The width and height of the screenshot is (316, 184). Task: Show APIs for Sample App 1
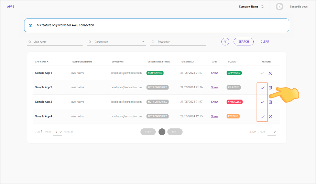click(214, 73)
